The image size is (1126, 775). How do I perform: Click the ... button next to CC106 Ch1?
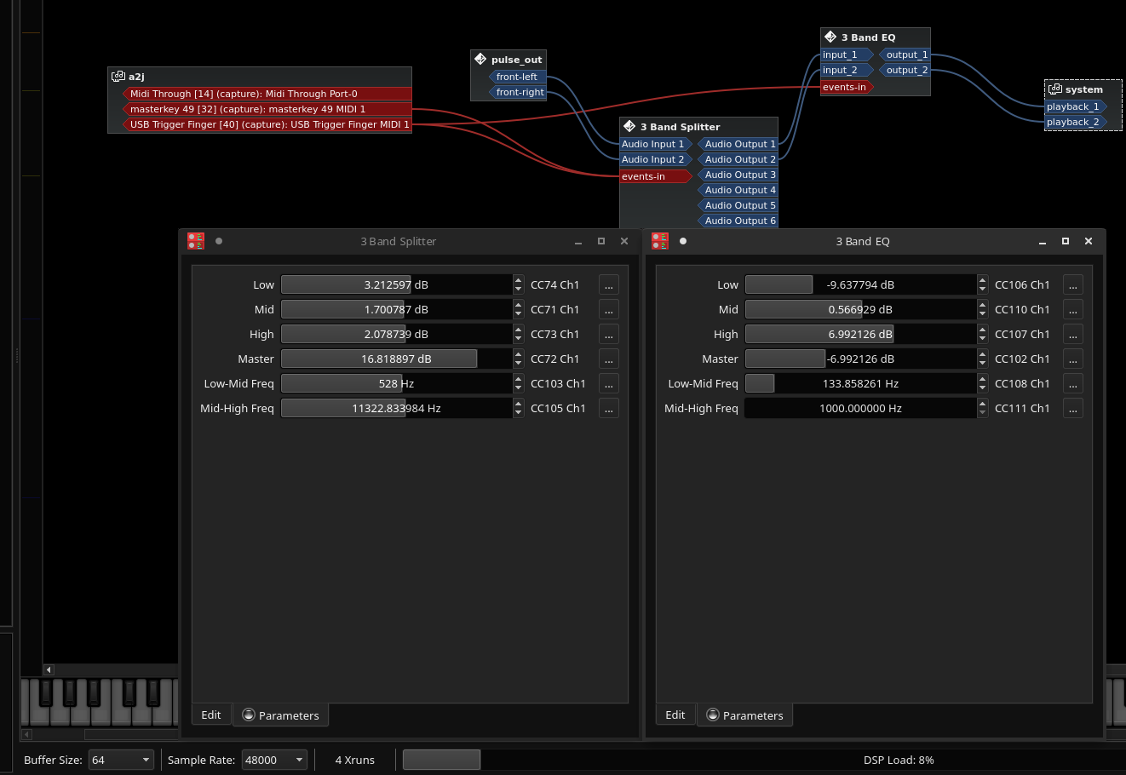tap(1072, 284)
